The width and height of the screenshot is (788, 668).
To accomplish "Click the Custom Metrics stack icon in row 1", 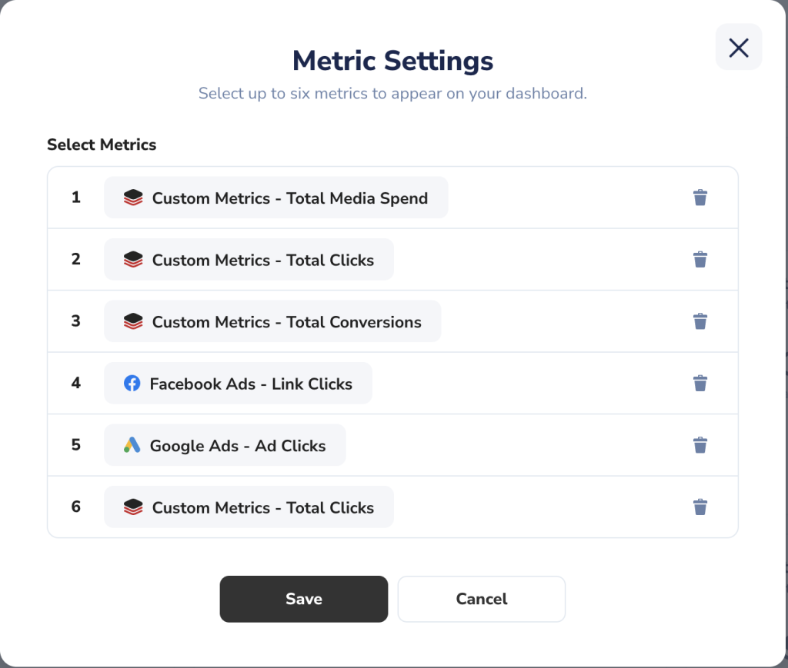I will [133, 198].
